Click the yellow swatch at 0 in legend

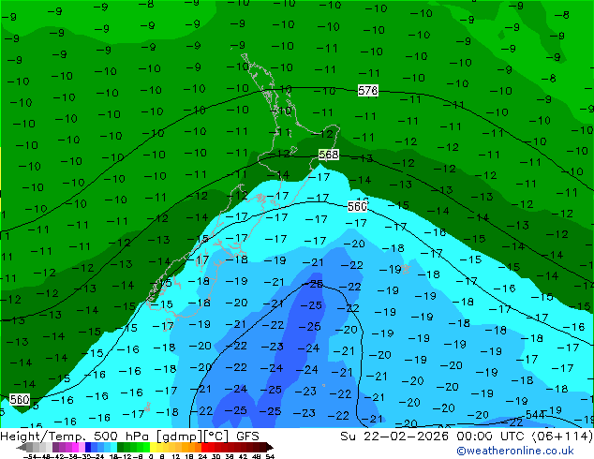point(153,448)
